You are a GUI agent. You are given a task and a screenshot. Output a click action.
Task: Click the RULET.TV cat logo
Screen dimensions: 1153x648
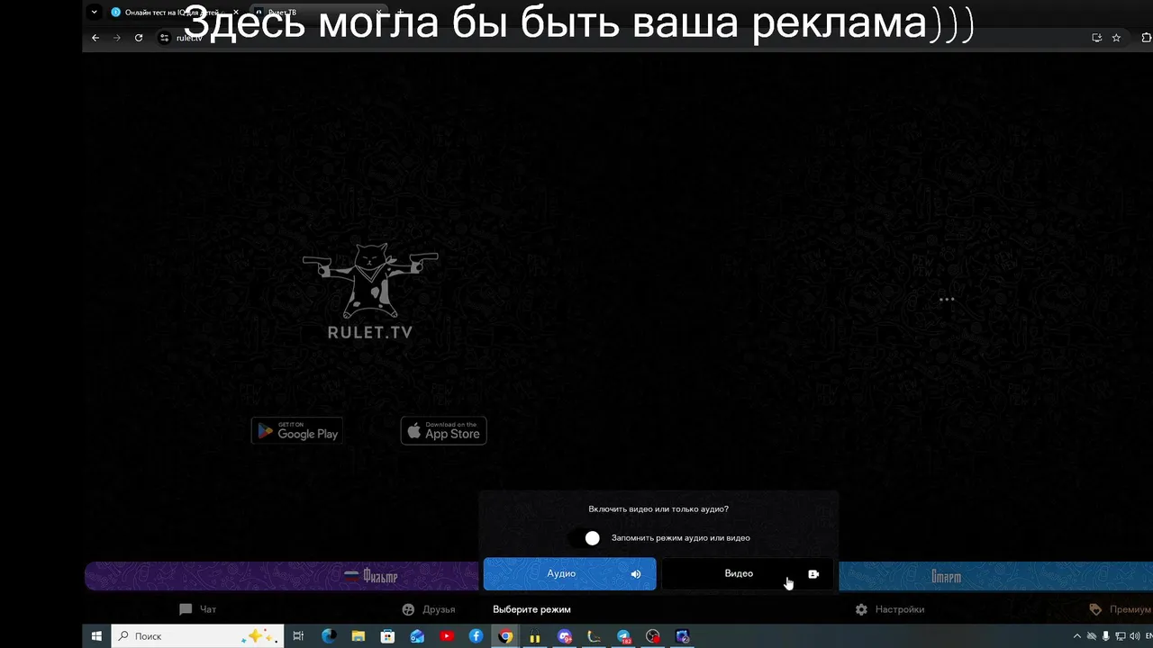pos(370,292)
